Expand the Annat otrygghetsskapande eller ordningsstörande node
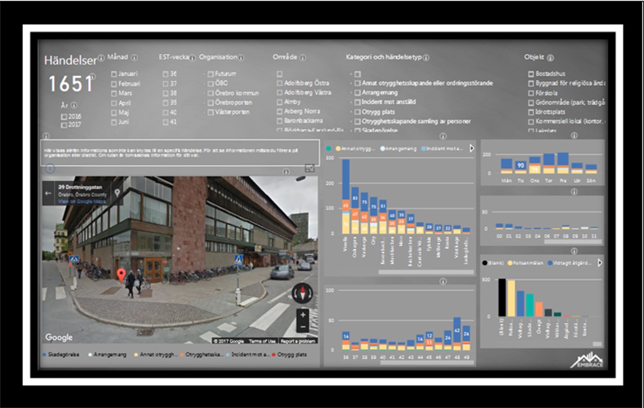 point(352,83)
